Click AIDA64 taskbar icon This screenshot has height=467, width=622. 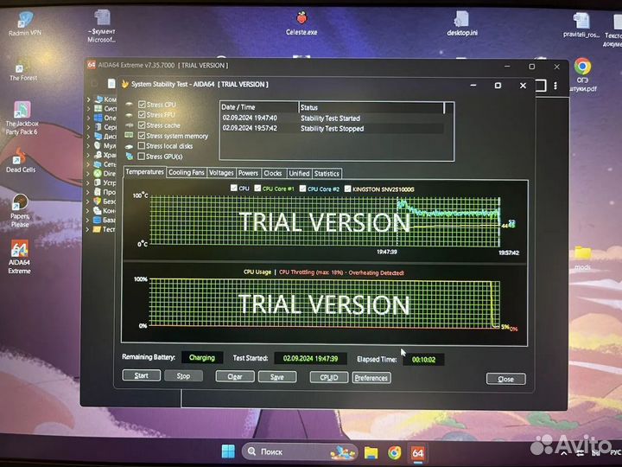pyautogui.click(x=418, y=452)
